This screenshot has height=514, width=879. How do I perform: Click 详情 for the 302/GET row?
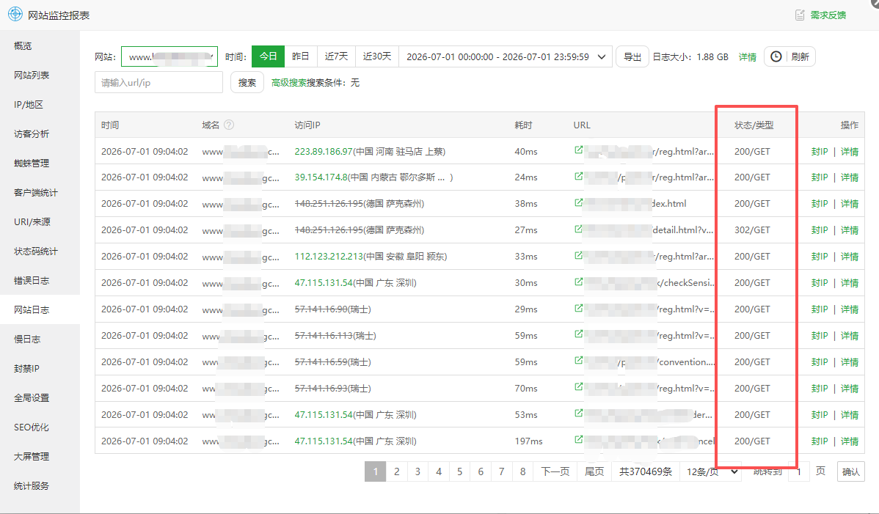coord(850,230)
